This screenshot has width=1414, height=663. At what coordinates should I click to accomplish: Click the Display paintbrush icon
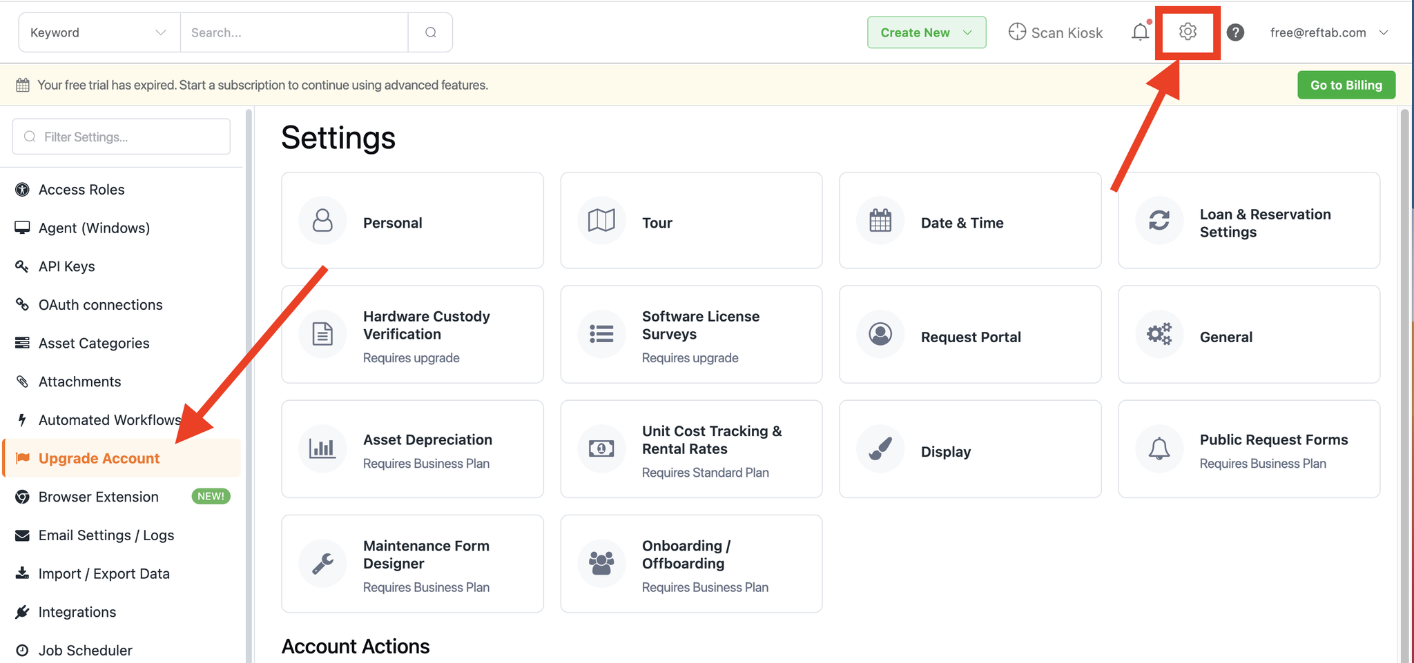(880, 449)
